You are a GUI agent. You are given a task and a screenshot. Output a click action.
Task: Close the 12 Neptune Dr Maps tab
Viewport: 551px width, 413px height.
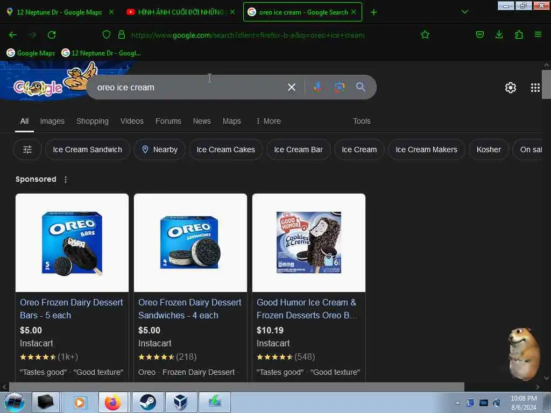tap(111, 12)
